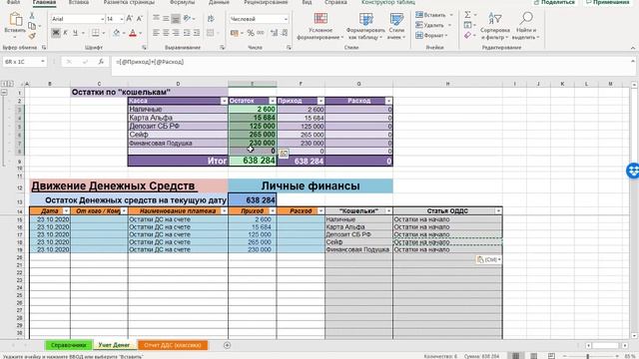Open Conditional Formatting (Условное форматирование)
Image resolution: width=639 pixels, height=359 pixels.
coord(320,26)
